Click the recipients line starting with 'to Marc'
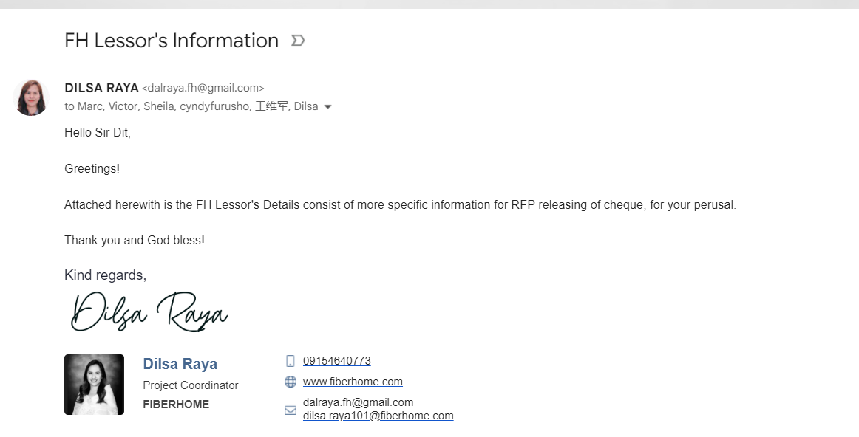Image resolution: width=859 pixels, height=437 pixels. click(191, 106)
